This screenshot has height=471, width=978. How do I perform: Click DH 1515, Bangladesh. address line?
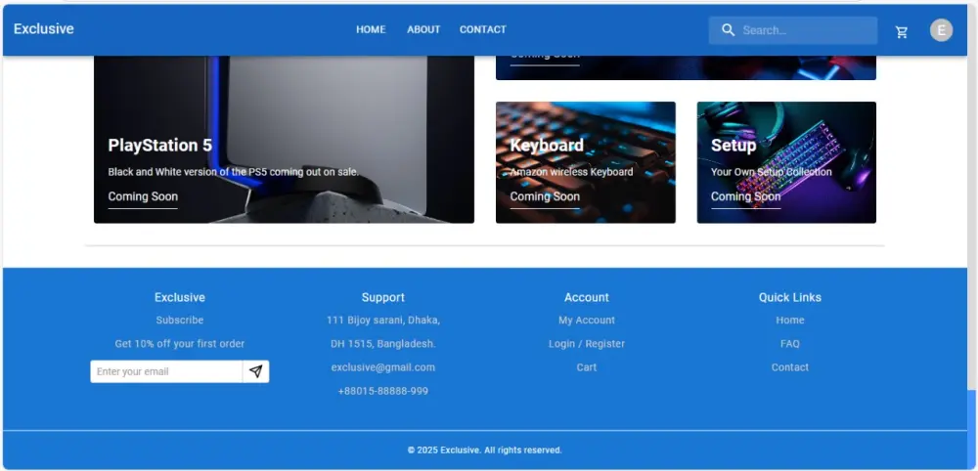(383, 344)
